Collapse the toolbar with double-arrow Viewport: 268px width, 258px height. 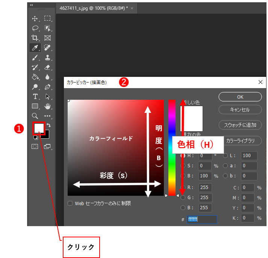(x=31, y=5)
